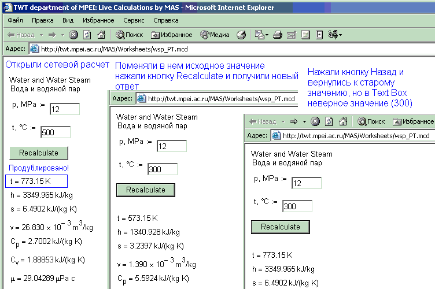Click the boxed t = 773.15 K result
Screen dimensions: 435x289
[x=36, y=181]
